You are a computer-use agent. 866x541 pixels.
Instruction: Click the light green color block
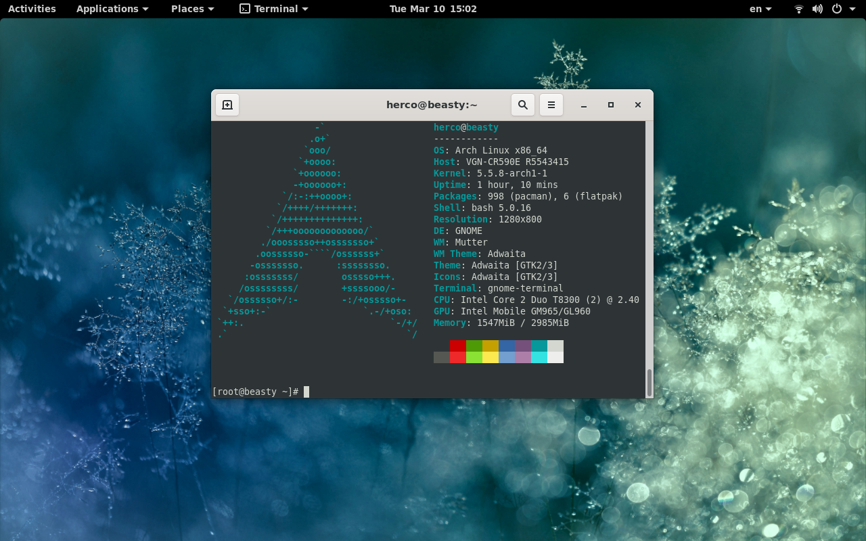tap(474, 357)
